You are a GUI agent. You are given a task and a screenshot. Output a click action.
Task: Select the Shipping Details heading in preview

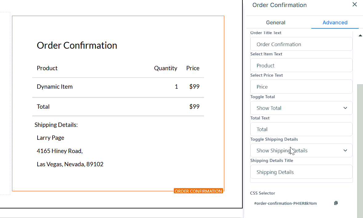(x=56, y=125)
